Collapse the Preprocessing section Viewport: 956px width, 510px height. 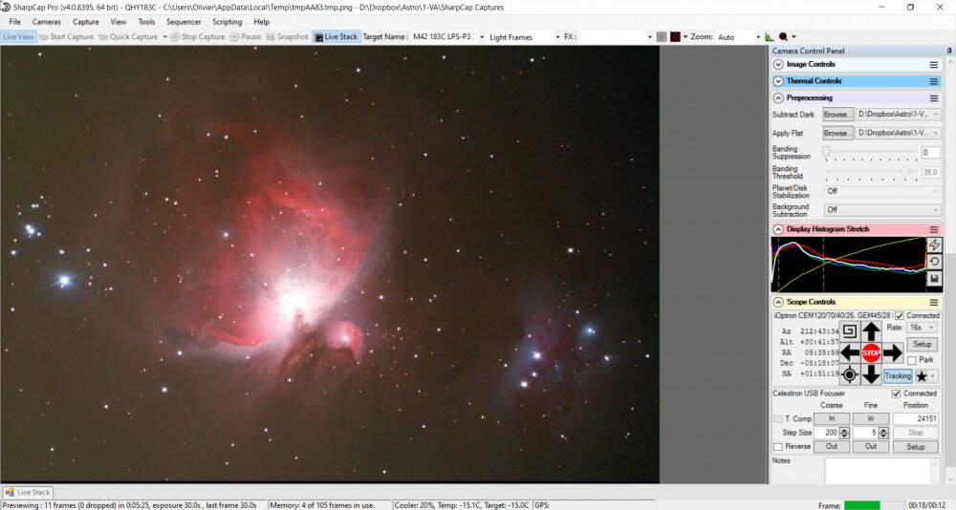[778, 98]
